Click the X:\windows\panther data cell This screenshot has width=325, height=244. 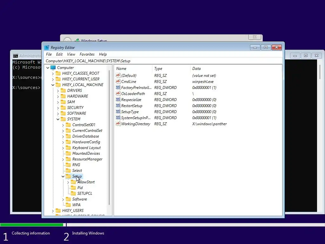[x=209, y=124]
